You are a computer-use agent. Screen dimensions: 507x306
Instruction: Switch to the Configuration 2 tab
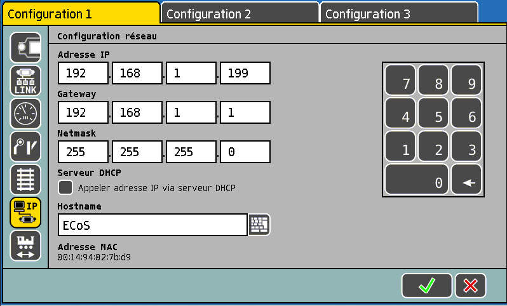coord(239,13)
